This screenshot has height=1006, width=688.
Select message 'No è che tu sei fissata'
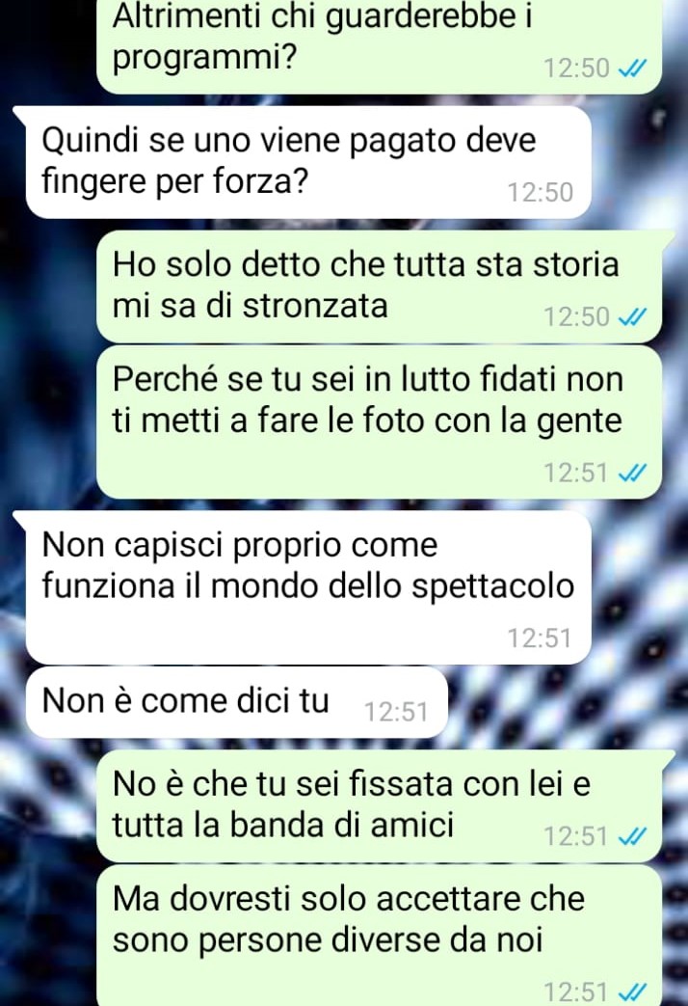click(379, 805)
